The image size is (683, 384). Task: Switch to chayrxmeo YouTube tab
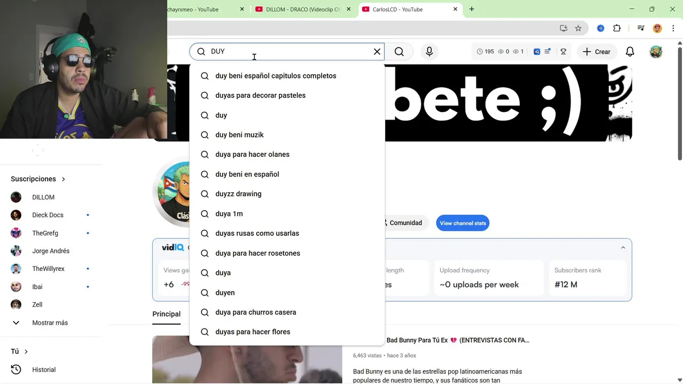tap(200, 9)
